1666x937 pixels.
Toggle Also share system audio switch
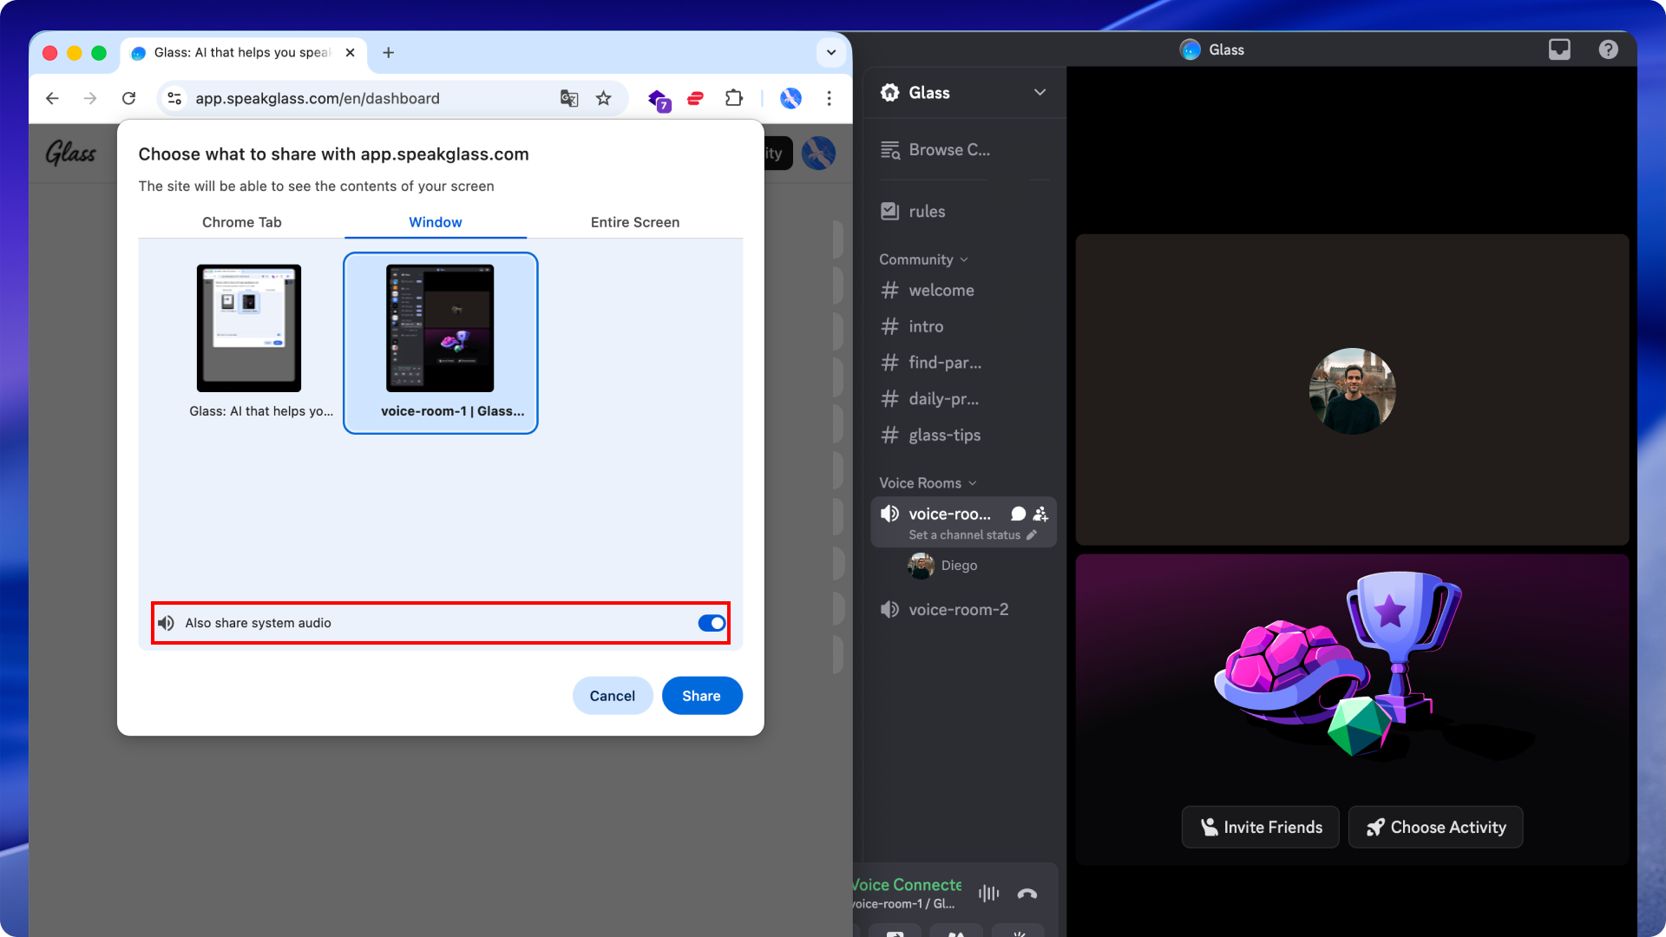point(712,623)
